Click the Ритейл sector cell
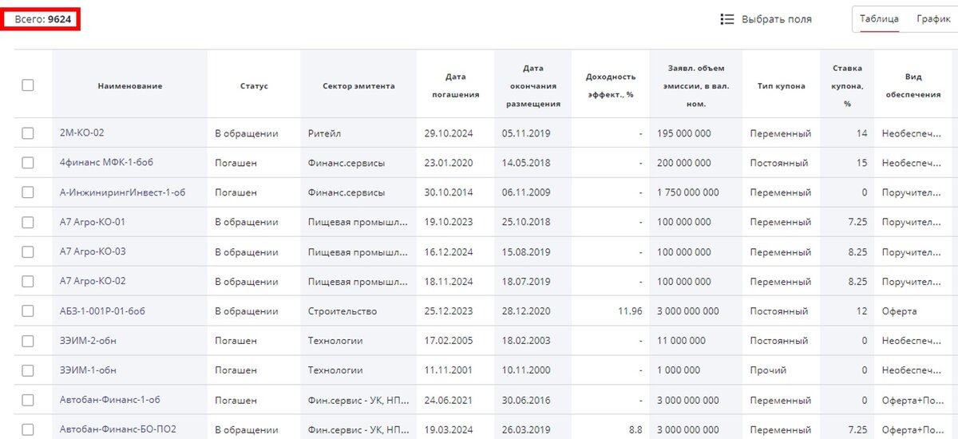Screen dimensions: 958x439 (324, 133)
